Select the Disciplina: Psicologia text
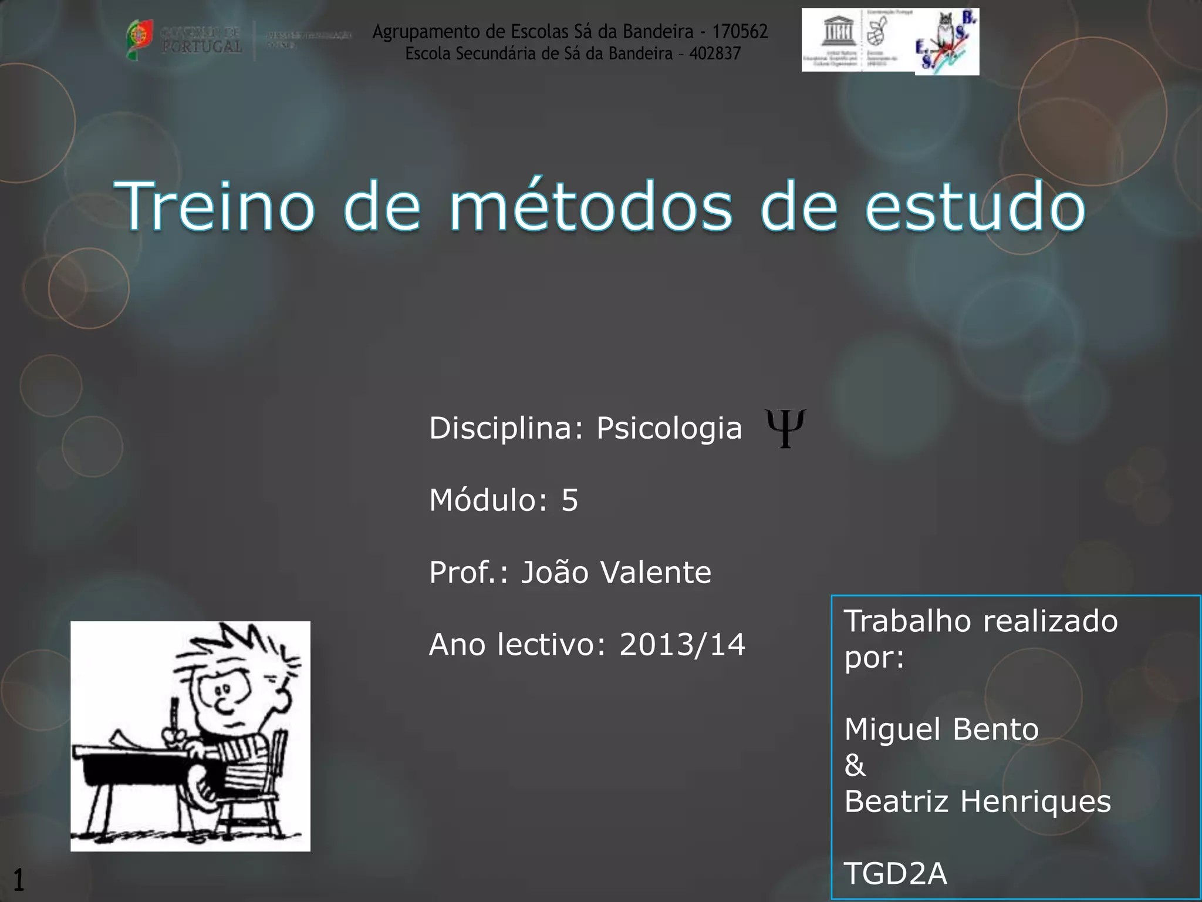 [x=585, y=428]
